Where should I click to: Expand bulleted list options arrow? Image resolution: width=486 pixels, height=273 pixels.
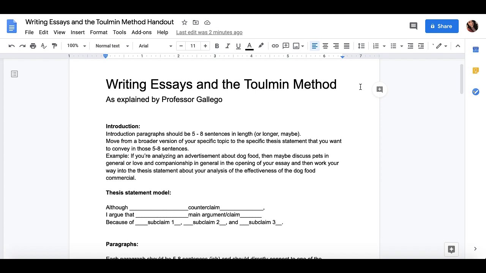[x=401, y=46]
